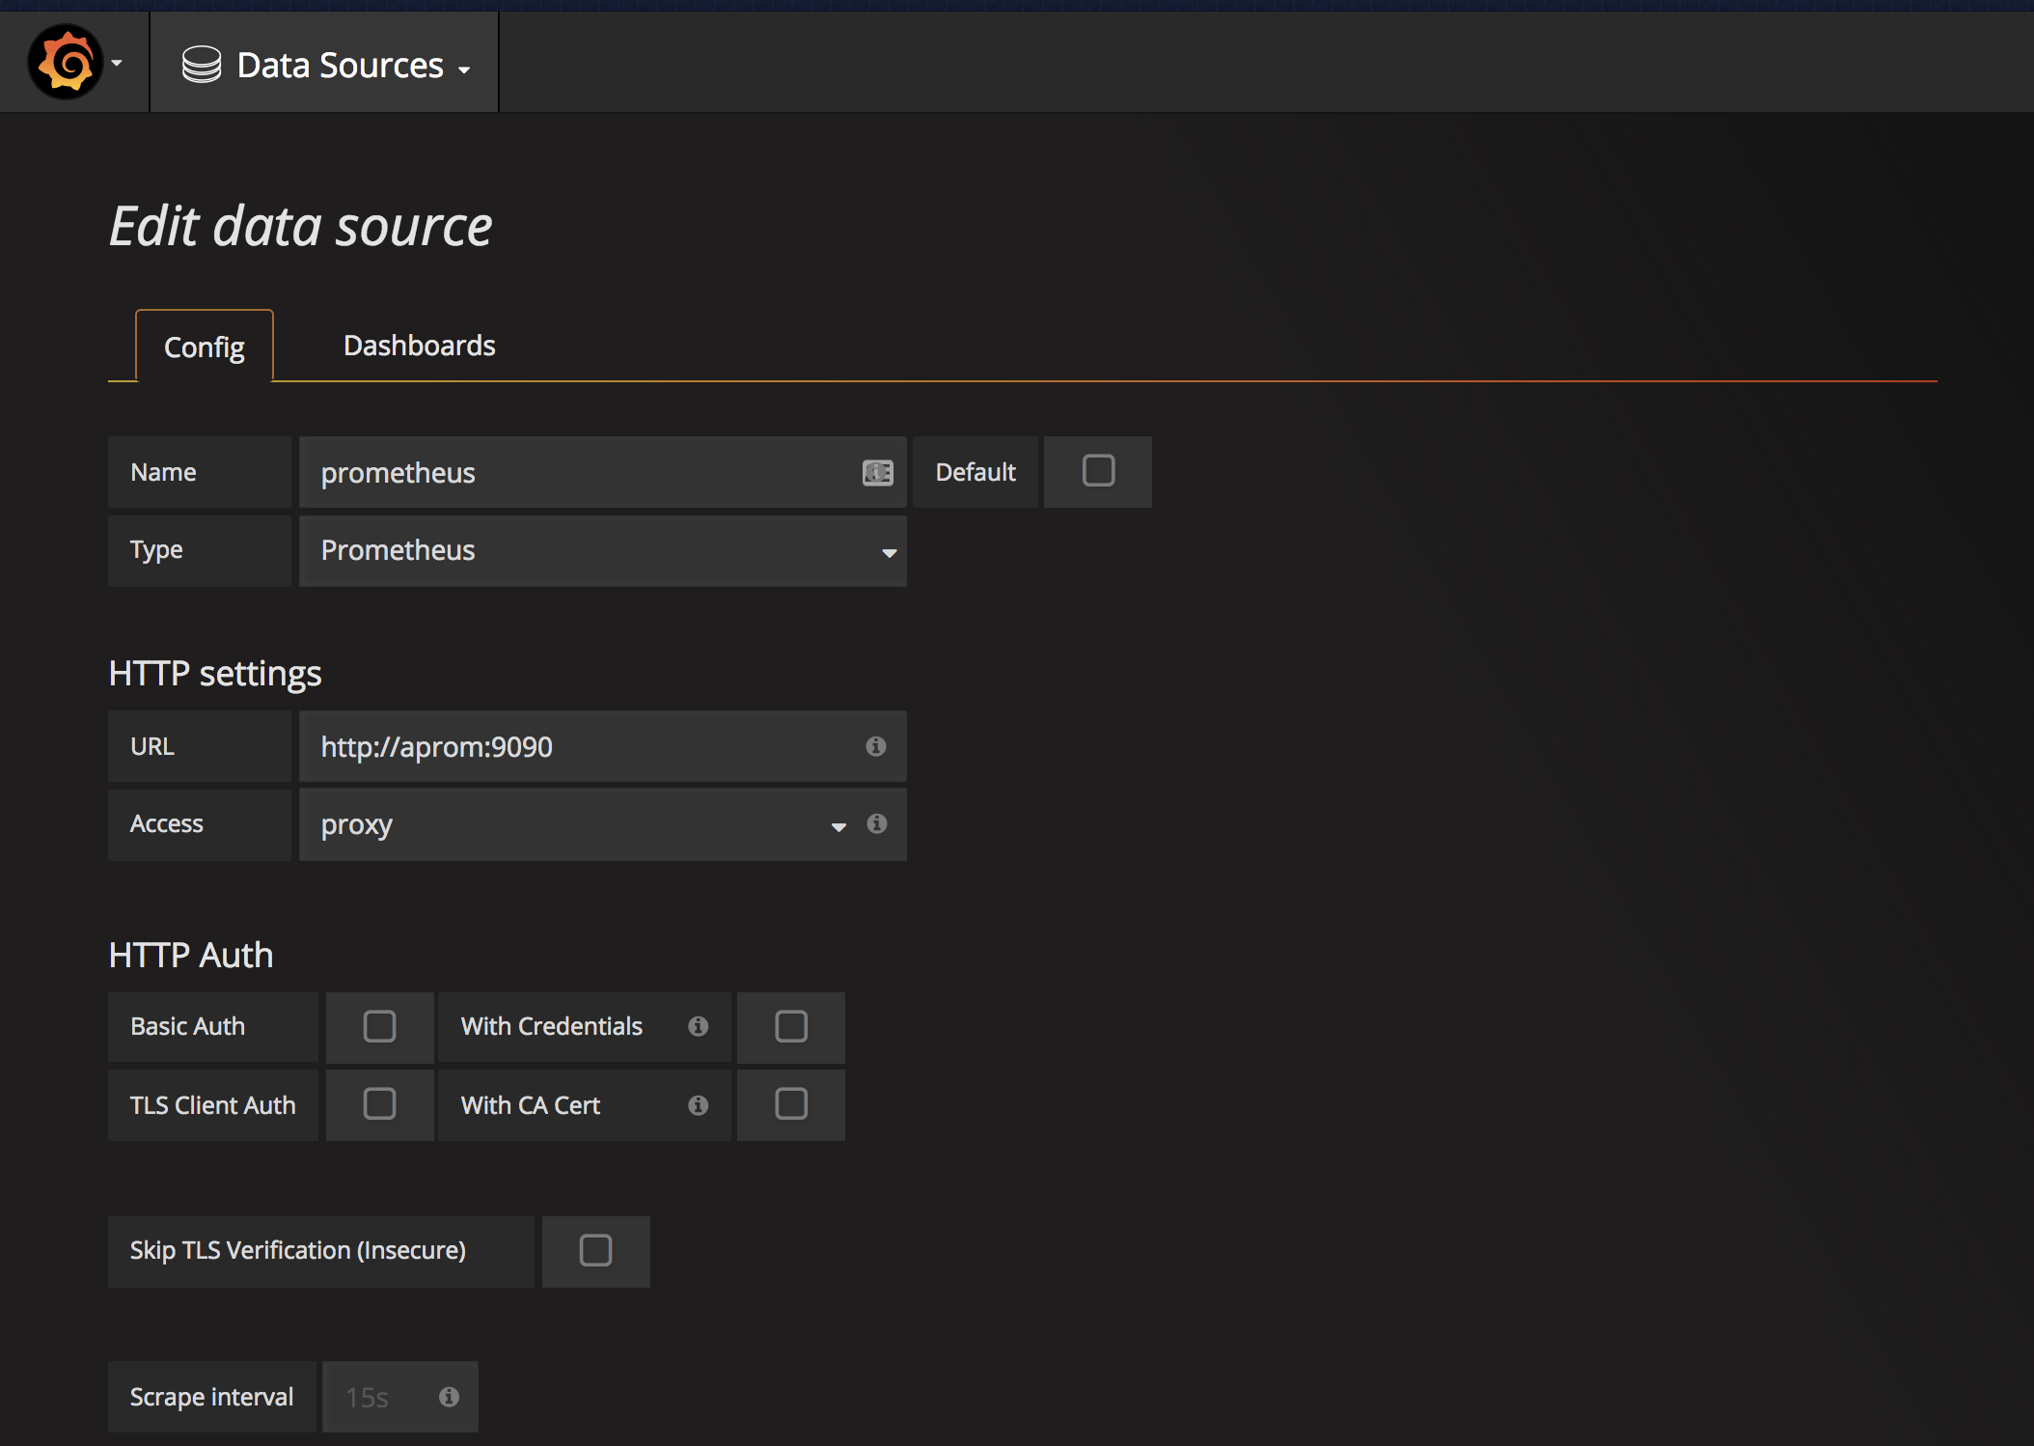Click the Name input field containing prometheus
The height and width of the screenshot is (1446, 2034).
[603, 472]
